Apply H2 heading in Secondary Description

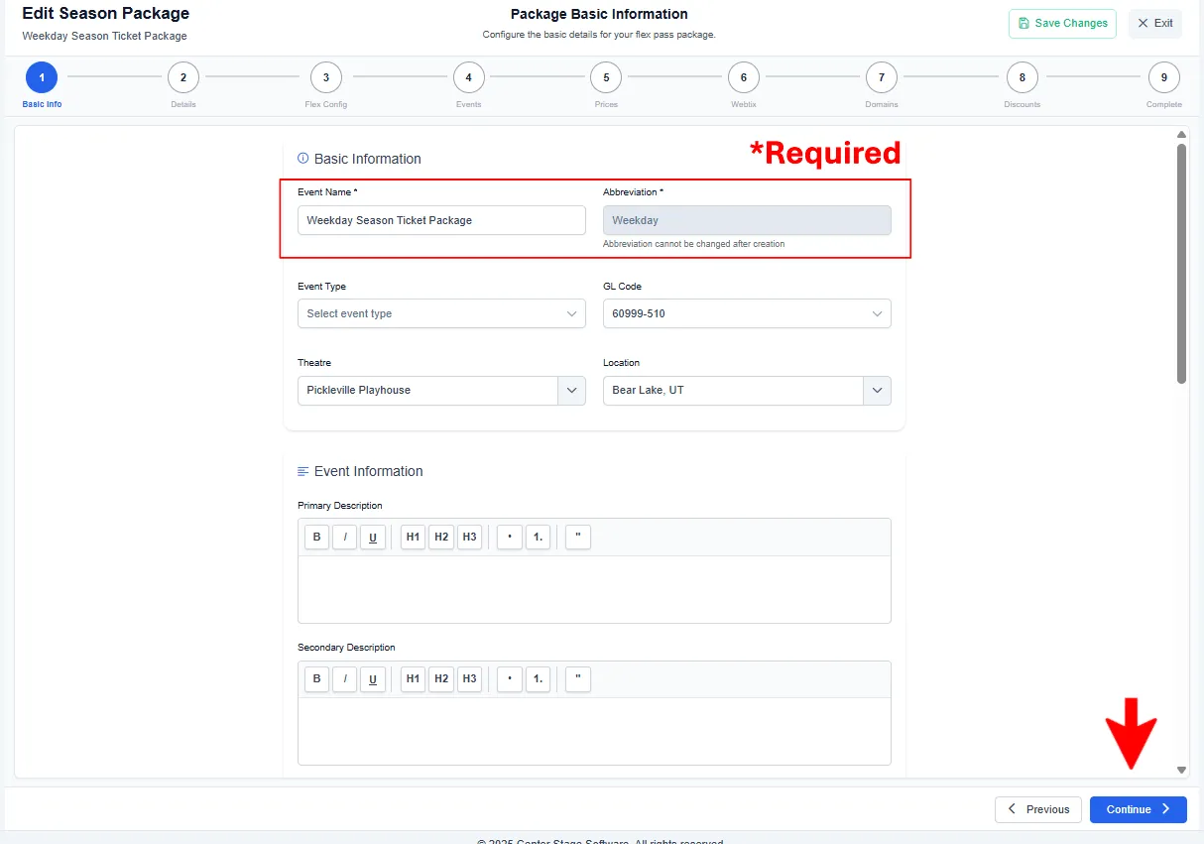tap(441, 679)
